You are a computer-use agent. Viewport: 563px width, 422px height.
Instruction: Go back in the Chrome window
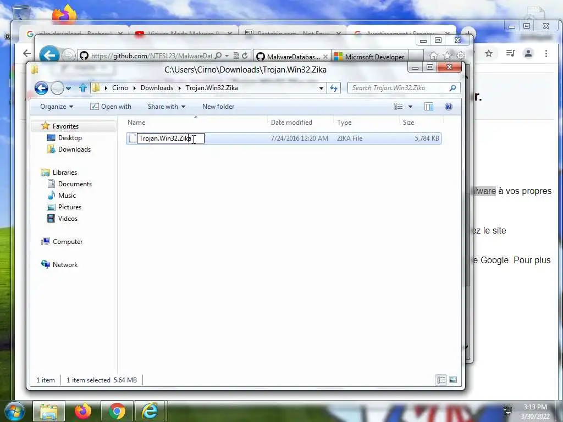click(x=27, y=53)
